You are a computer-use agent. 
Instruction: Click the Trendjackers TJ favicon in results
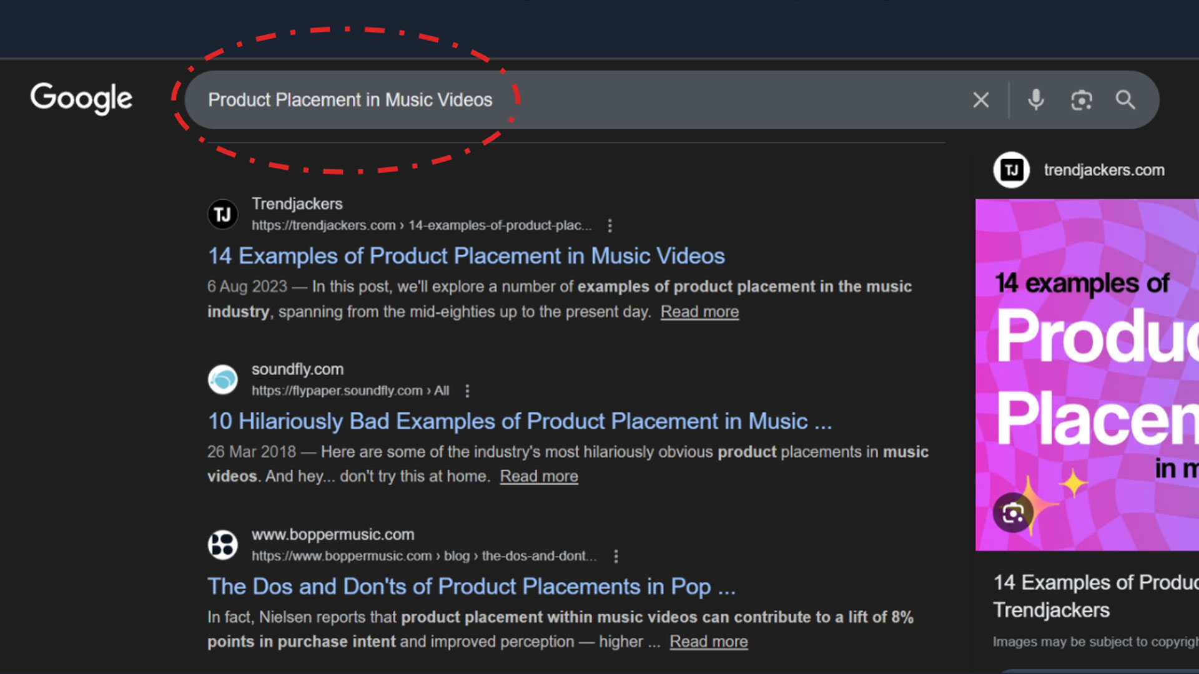pos(222,215)
